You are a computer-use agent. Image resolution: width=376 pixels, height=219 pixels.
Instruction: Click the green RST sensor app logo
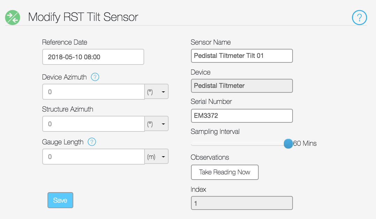(x=12, y=17)
